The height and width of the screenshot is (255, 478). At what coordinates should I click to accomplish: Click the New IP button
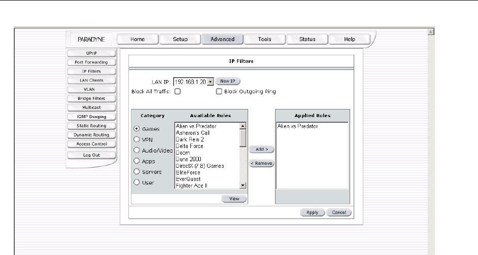tap(228, 81)
